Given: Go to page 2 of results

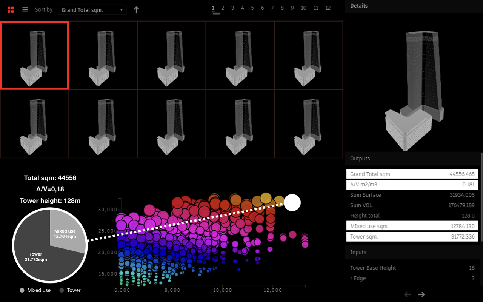Looking at the screenshot, I should tap(223, 8).
